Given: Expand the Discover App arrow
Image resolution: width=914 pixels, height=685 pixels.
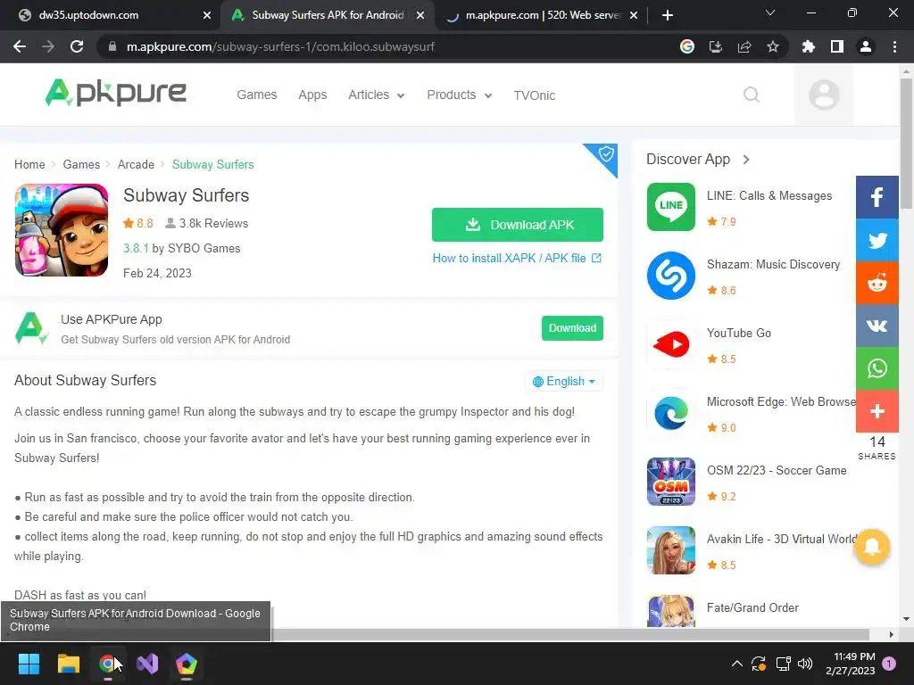Looking at the screenshot, I should click(x=746, y=159).
